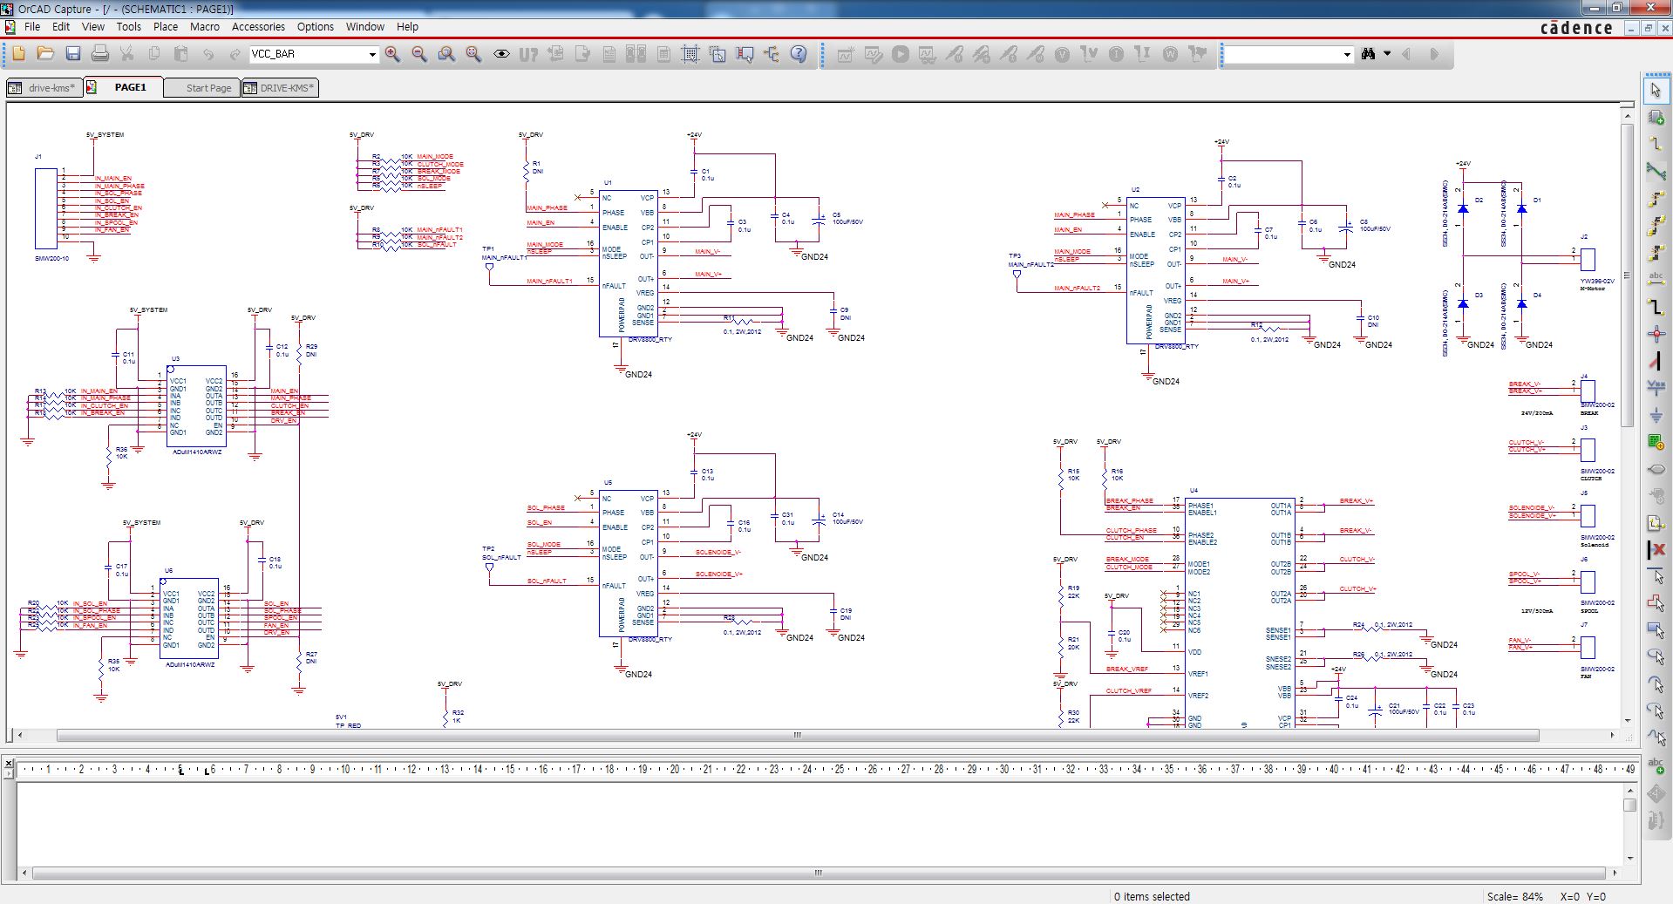This screenshot has height=904, width=1673.
Task: Click the Zoom In magnifier icon
Action: pos(392,54)
